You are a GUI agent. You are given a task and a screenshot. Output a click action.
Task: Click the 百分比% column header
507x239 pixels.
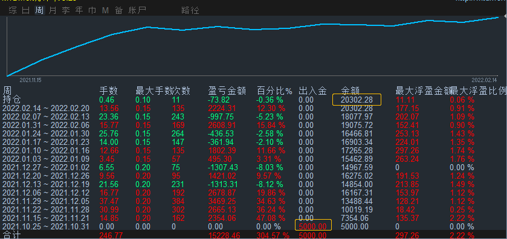[x=274, y=91]
